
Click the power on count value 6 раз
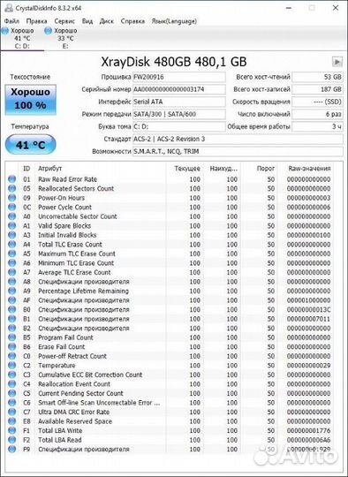click(x=317, y=114)
